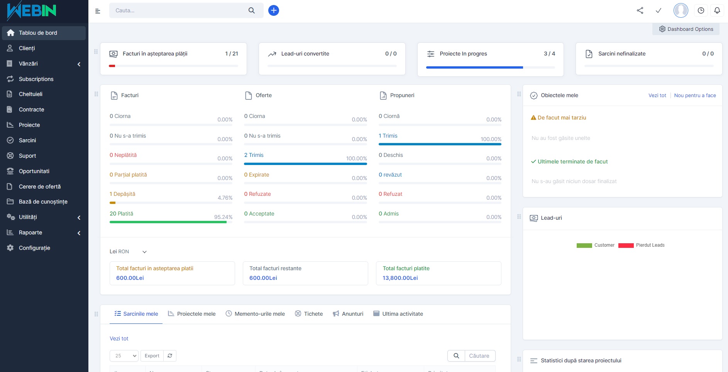Click the search magnifier in Cauta field
Screen dimensions: 728x372
[x=252, y=10]
